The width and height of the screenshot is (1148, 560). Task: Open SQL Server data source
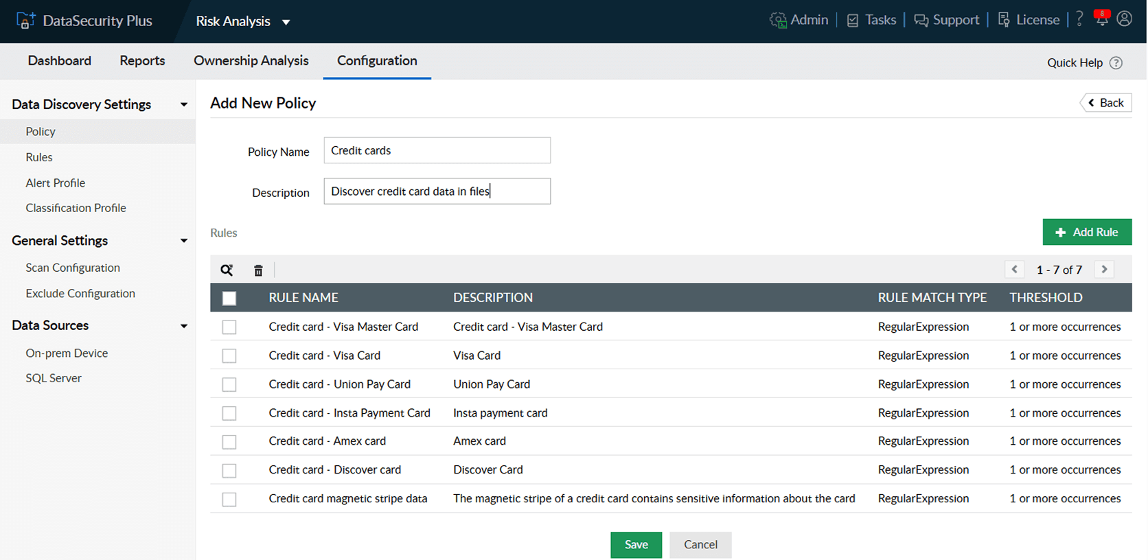54,378
